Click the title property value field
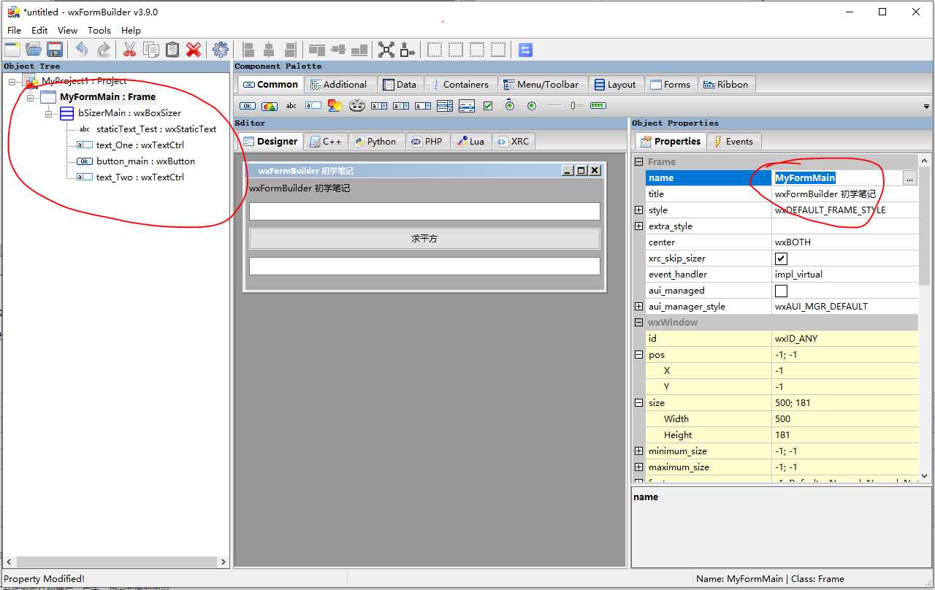This screenshot has width=935, height=590. click(845, 194)
